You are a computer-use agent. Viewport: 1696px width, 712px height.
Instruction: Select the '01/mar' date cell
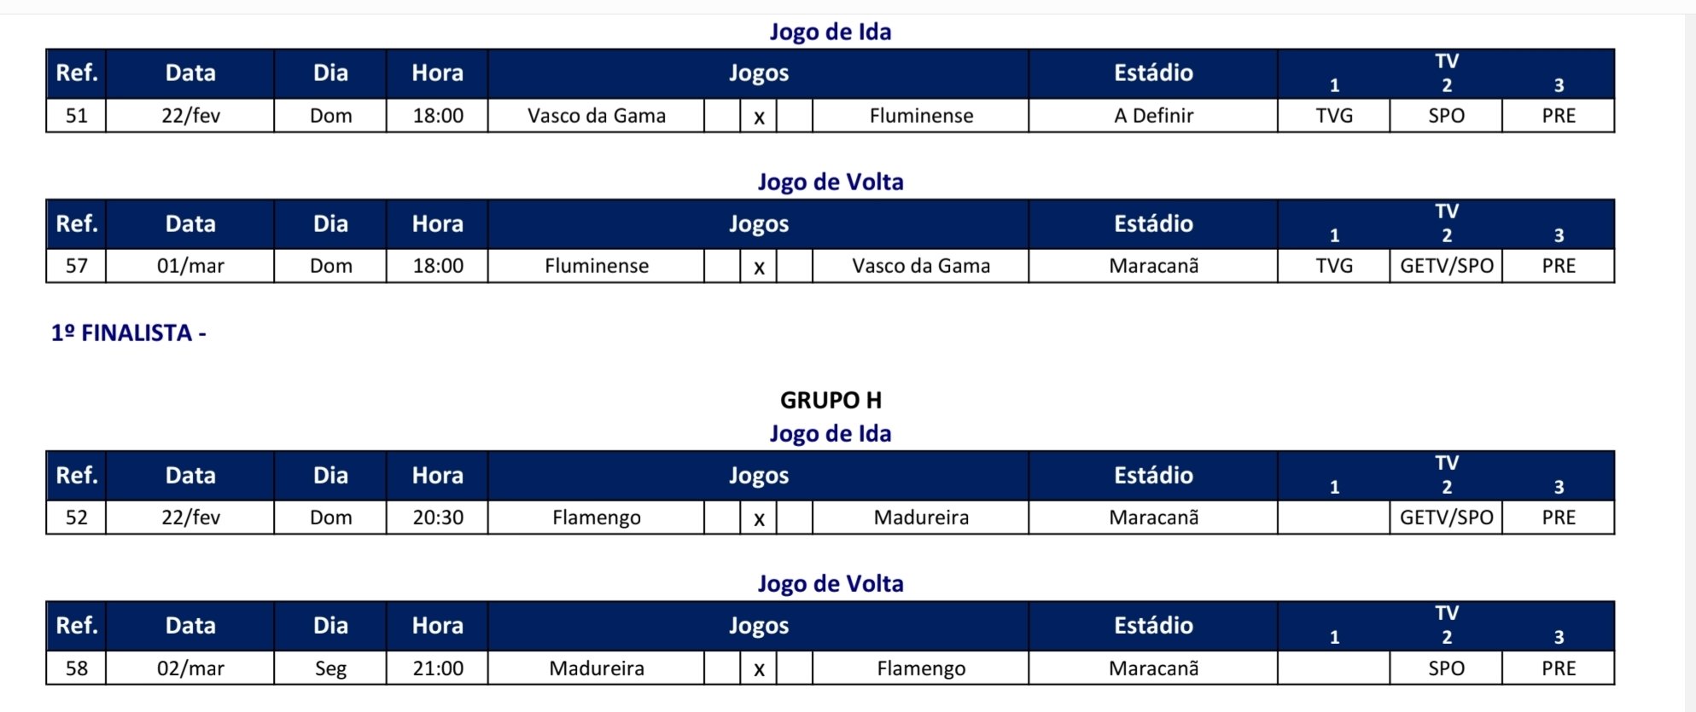[190, 266]
